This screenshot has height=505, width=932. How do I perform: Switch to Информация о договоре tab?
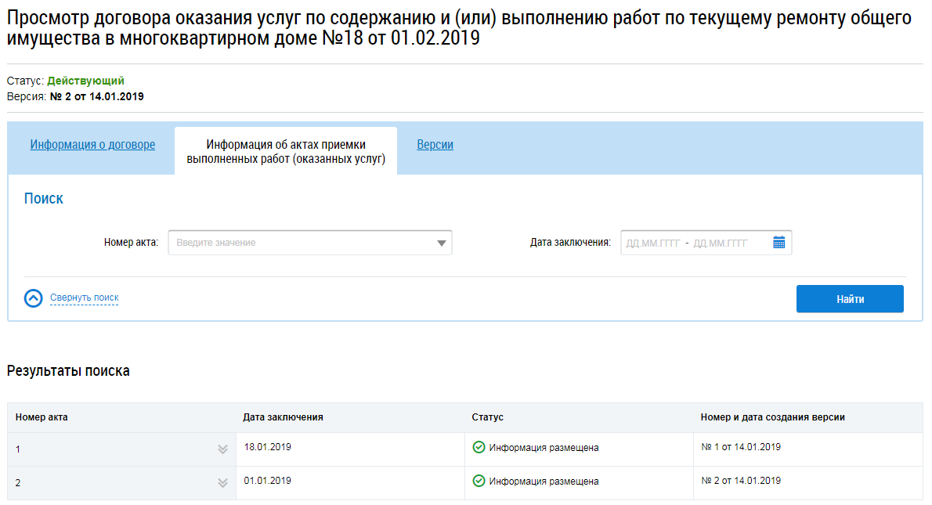coord(92,145)
